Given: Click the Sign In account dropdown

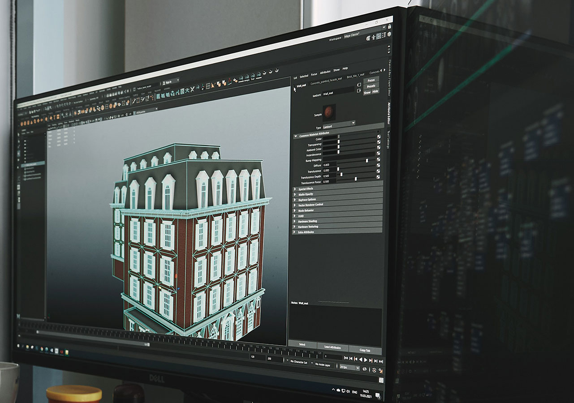Looking at the screenshot, I should [x=170, y=82].
